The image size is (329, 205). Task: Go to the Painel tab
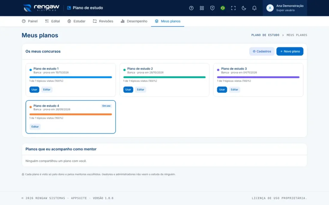click(x=30, y=21)
